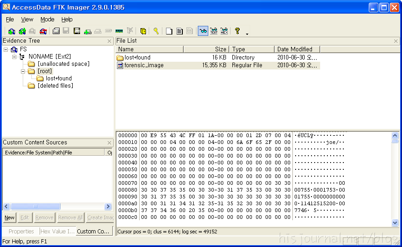Click the Evidence:File System|Path|File column header
This screenshot has height=247, width=402.
pos(53,153)
